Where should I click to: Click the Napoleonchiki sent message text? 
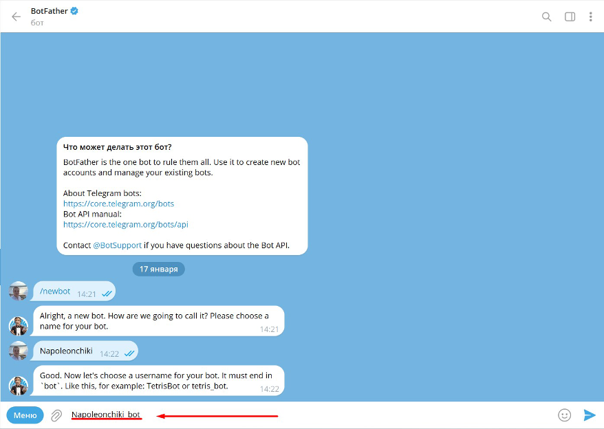[66, 351]
